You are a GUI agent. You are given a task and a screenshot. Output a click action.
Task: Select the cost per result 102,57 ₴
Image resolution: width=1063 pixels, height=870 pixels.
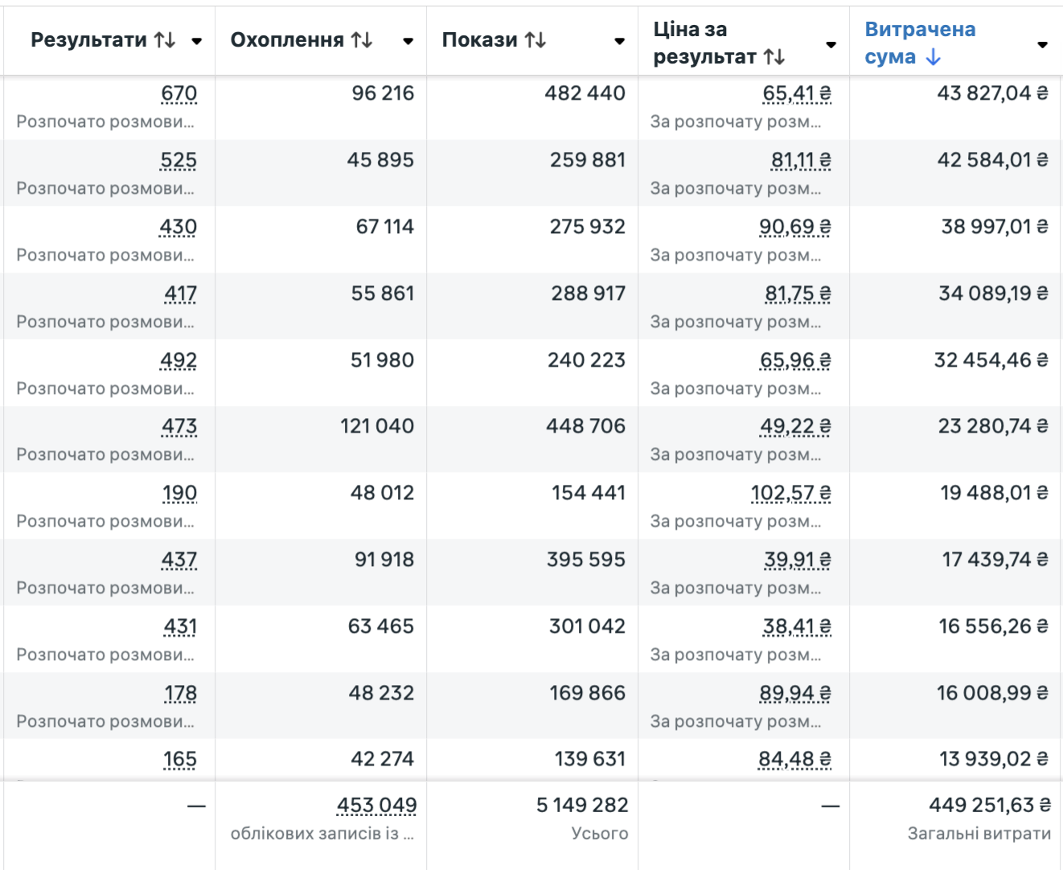(x=791, y=494)
